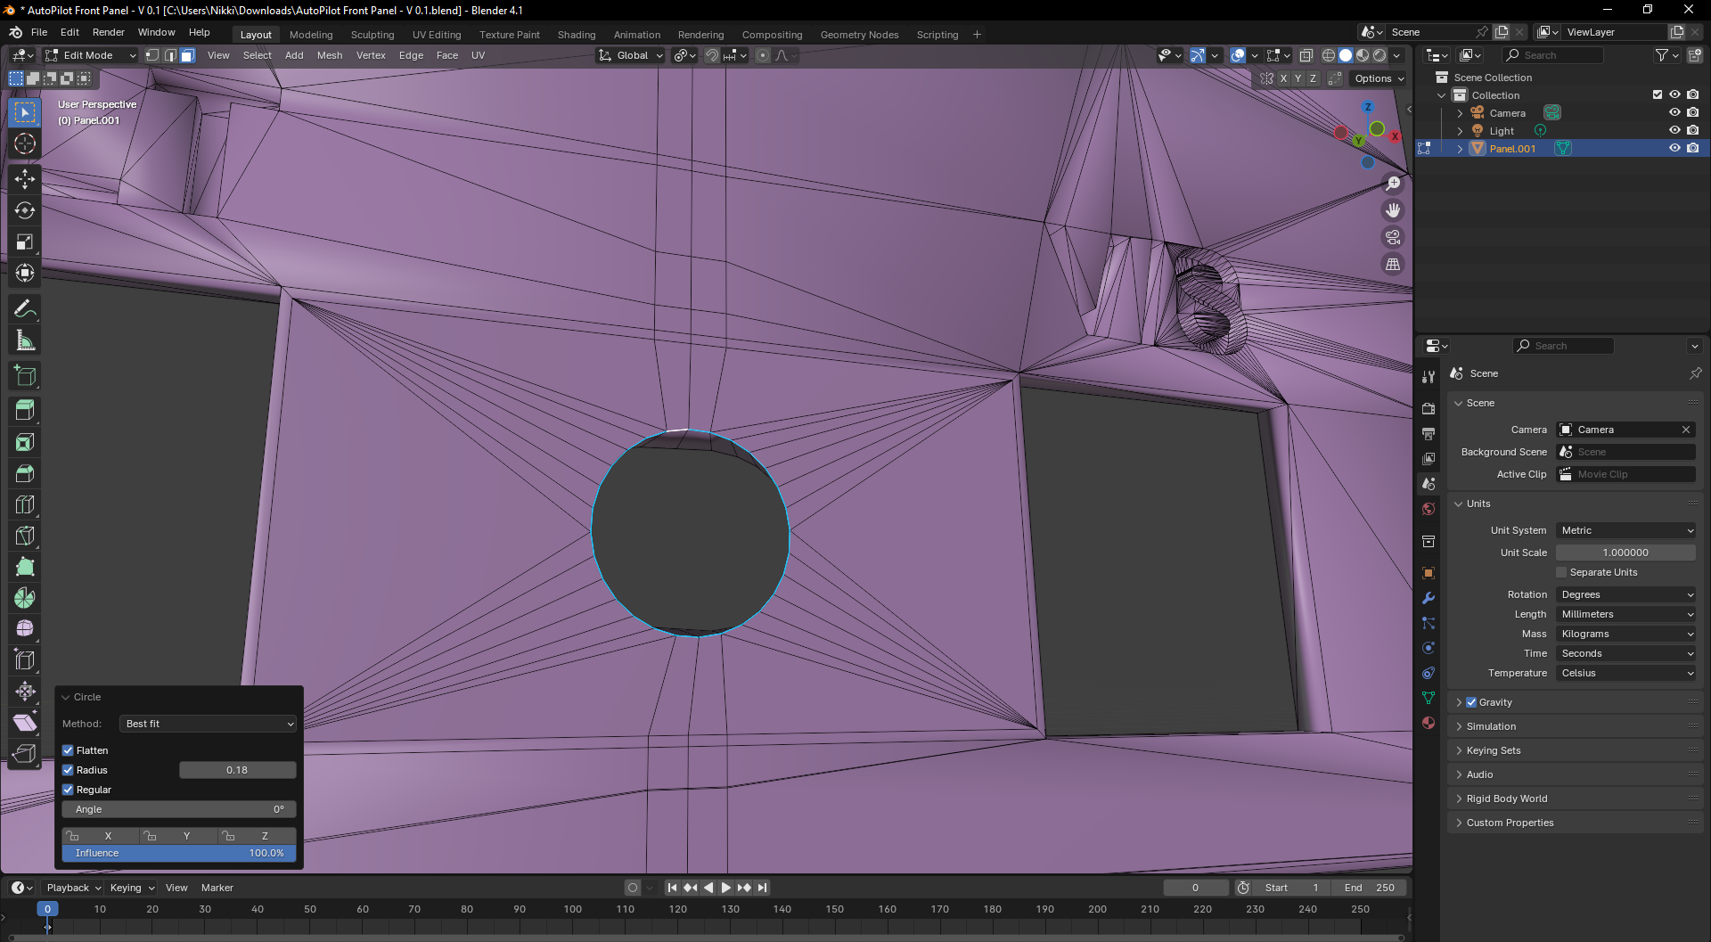Viewport: 1711px width, 942px height.
Task: Switch to the Modeling workspace tab
Action: pos(311,35)
